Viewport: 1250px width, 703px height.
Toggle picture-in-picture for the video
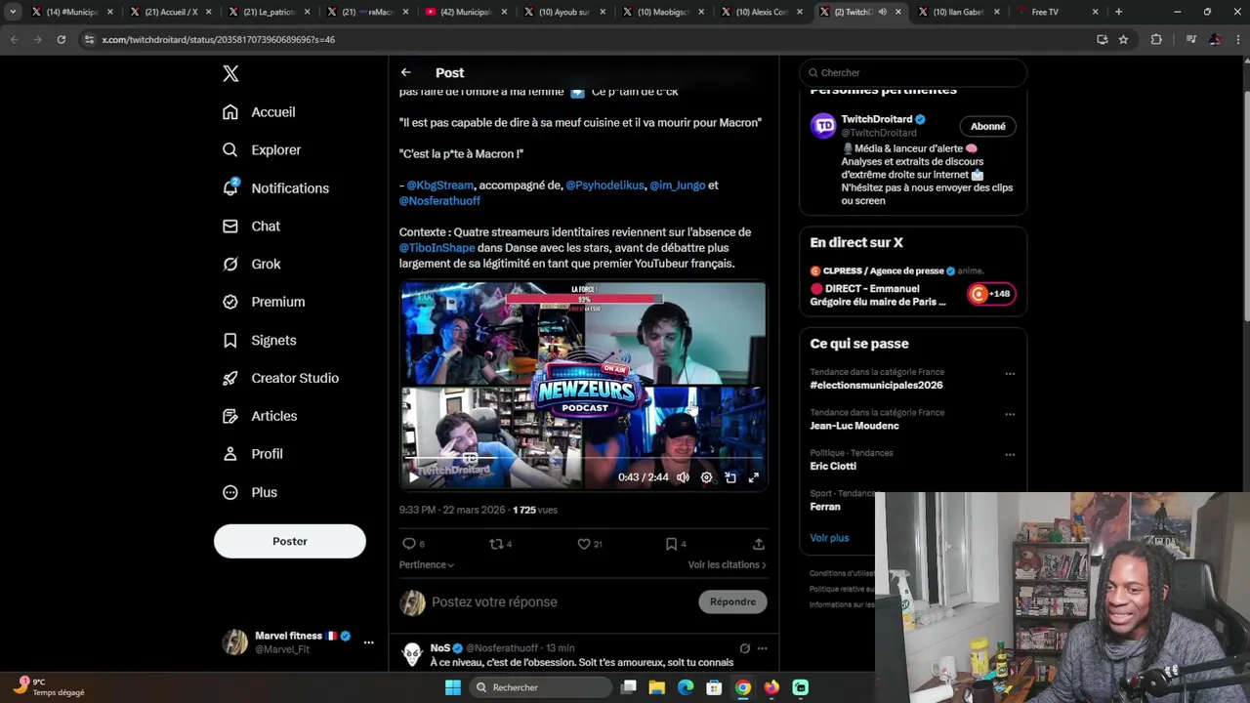click(x=730, y=477)
